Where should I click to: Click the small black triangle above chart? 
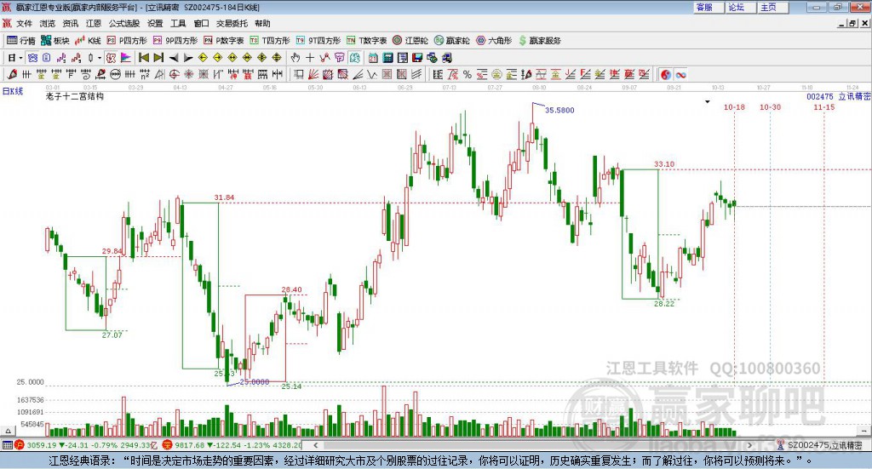[x=708, y=101]
